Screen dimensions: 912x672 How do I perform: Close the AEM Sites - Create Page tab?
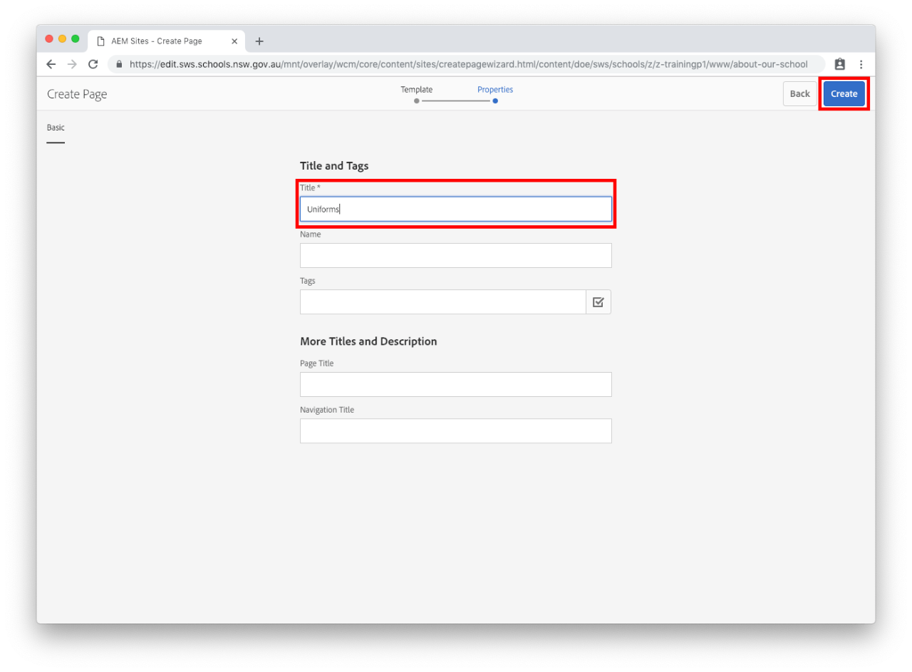tap(234, 41)
